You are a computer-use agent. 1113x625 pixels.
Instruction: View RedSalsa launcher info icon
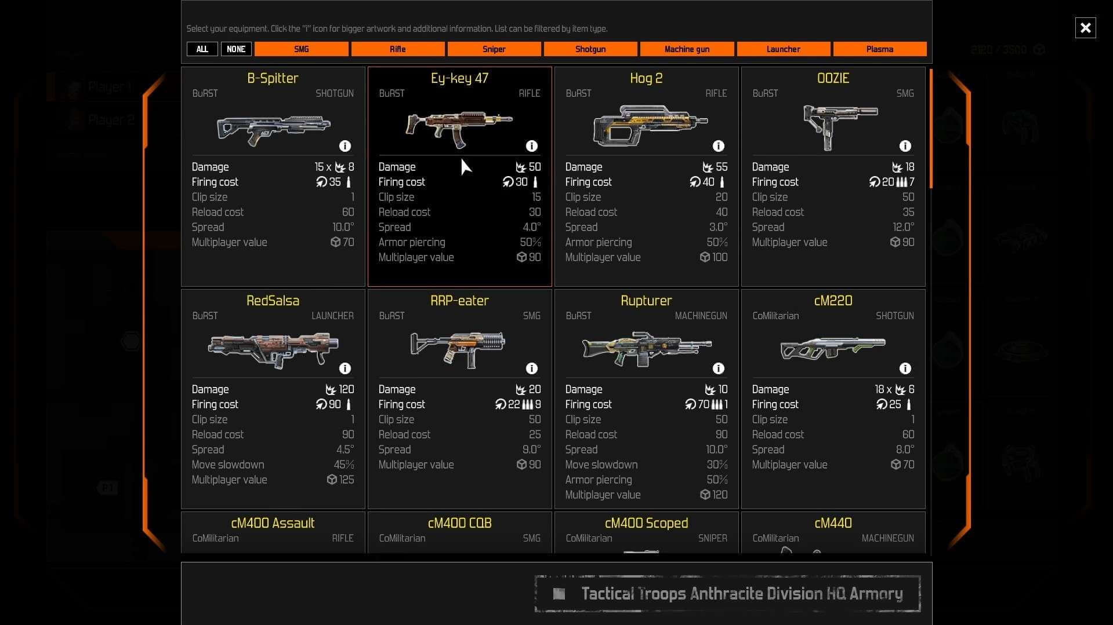[345, 368]
